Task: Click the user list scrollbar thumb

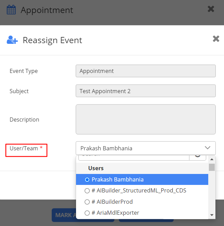Action: coord(212,167)
